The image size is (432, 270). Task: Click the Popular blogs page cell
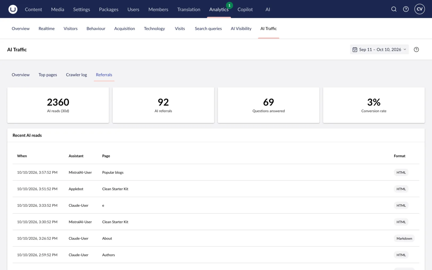(113, 173)
